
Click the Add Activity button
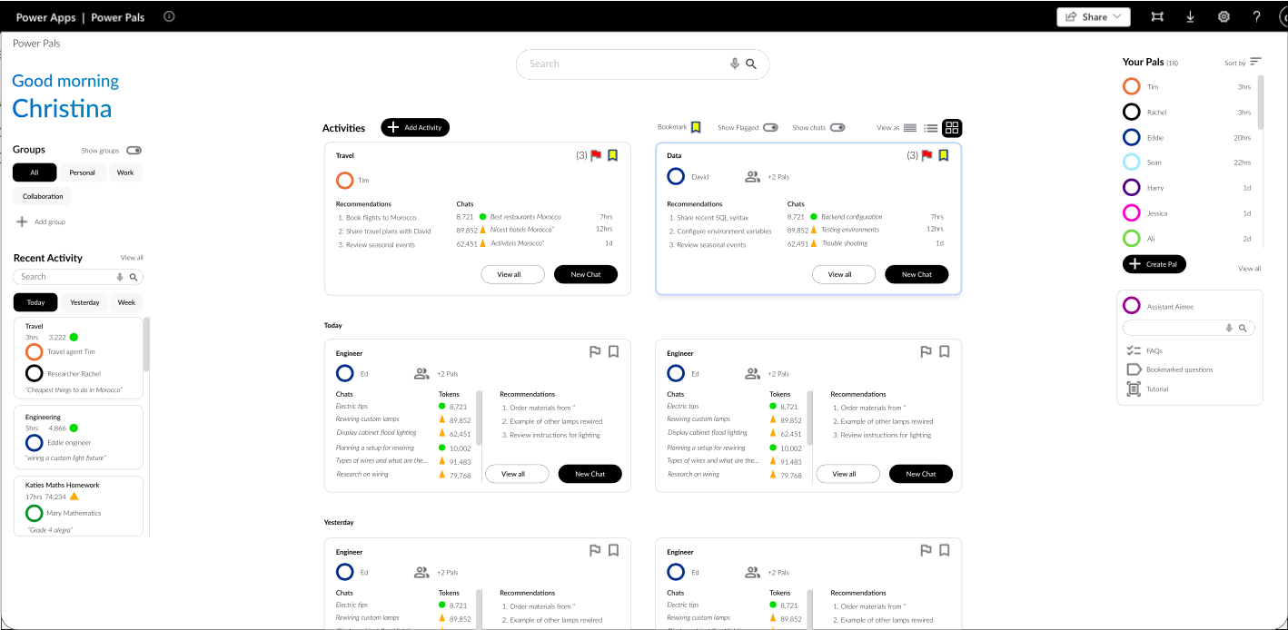coord(415,128)
